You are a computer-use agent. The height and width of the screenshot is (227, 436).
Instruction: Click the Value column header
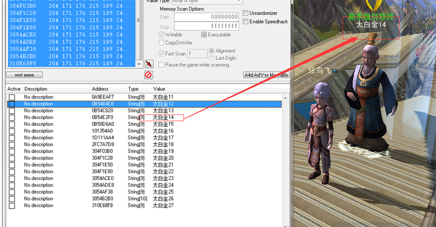click(159, 89)
